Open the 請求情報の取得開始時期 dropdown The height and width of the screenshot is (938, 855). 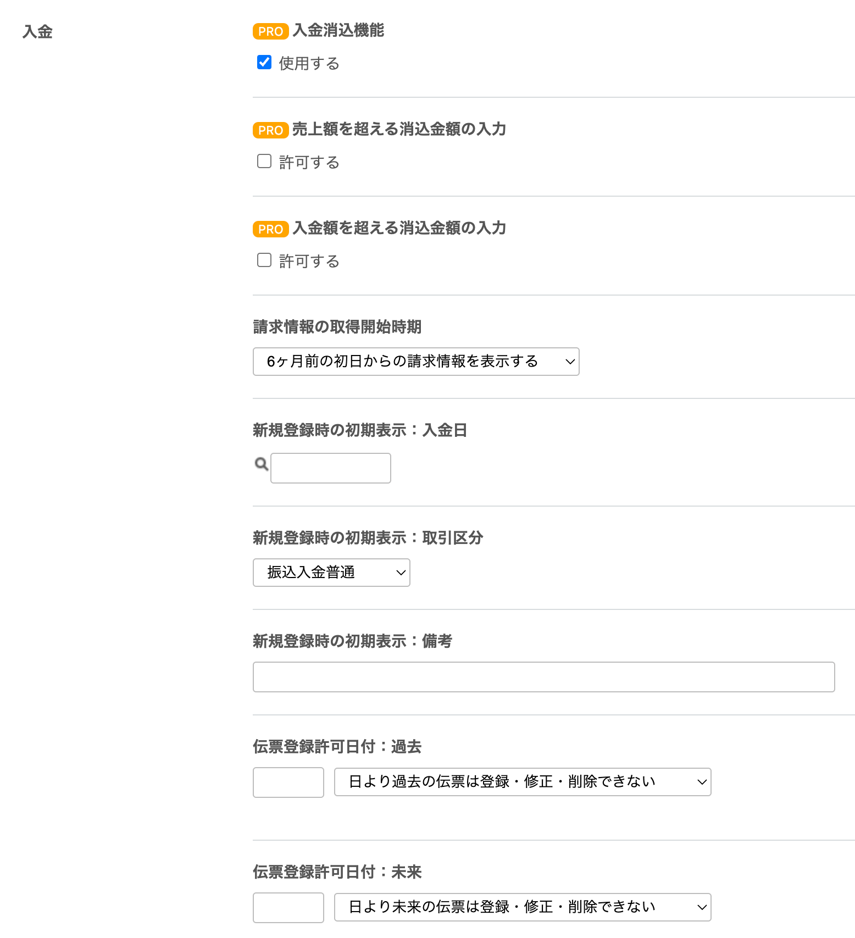click(416, 362)
